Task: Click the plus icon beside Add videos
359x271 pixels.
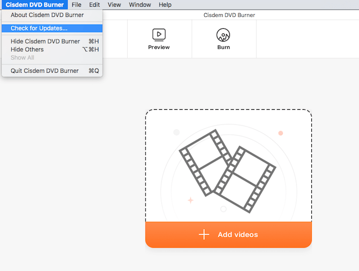Action: coord(204,235)
